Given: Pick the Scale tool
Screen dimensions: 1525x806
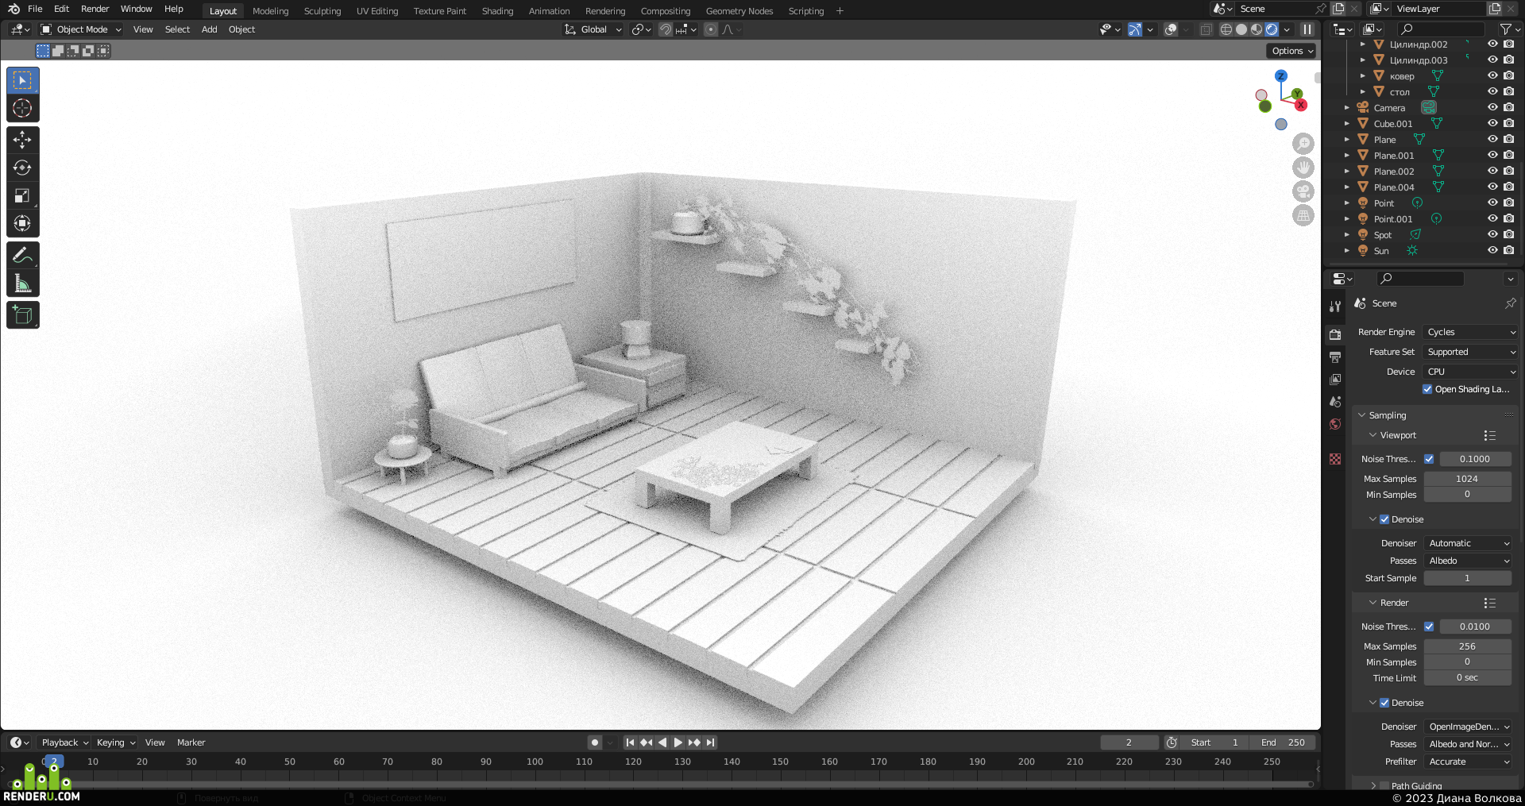Looking at the screenshot, I should point(22,195).
